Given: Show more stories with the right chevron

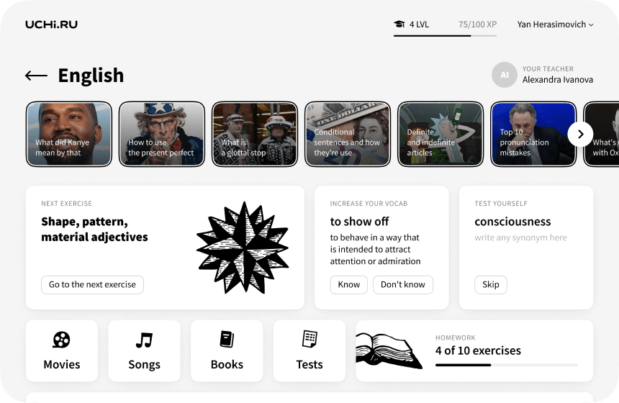Looking at the screenshot, I should tap(580, 134).
